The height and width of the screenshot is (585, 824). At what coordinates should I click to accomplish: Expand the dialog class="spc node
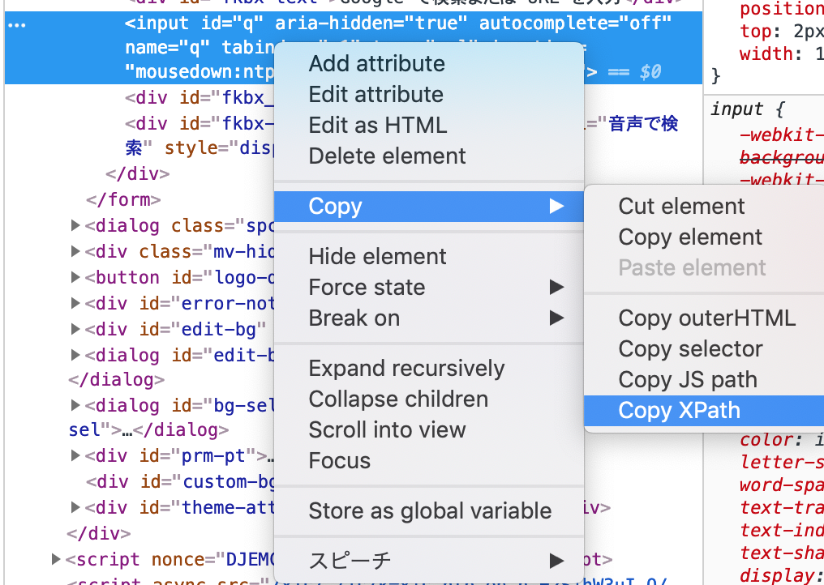[75, 225]
